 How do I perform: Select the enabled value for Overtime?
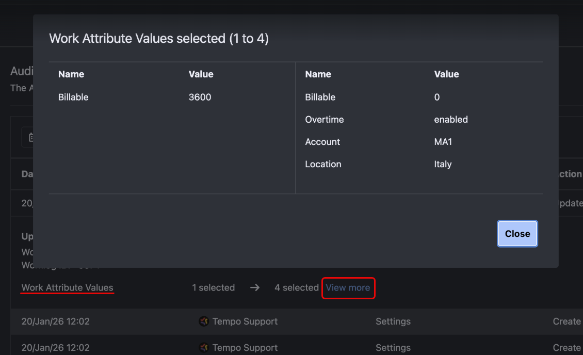pos(451,119)
